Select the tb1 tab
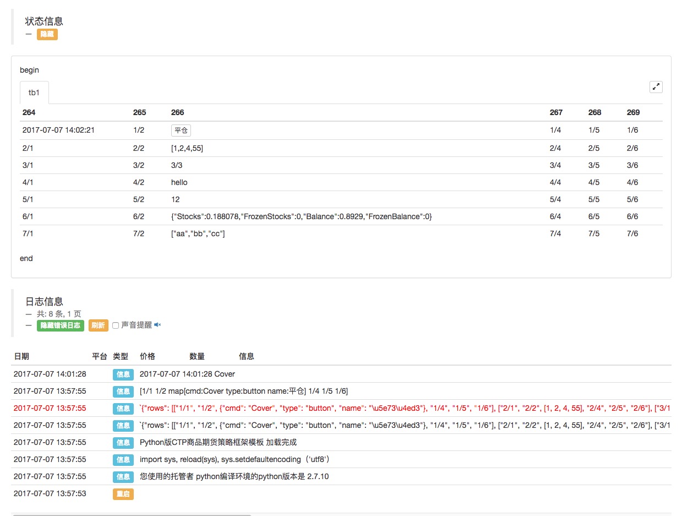Image resolution: width=693 pixels, height=516 pixels. pyautogui.click(x=34, y=93)
